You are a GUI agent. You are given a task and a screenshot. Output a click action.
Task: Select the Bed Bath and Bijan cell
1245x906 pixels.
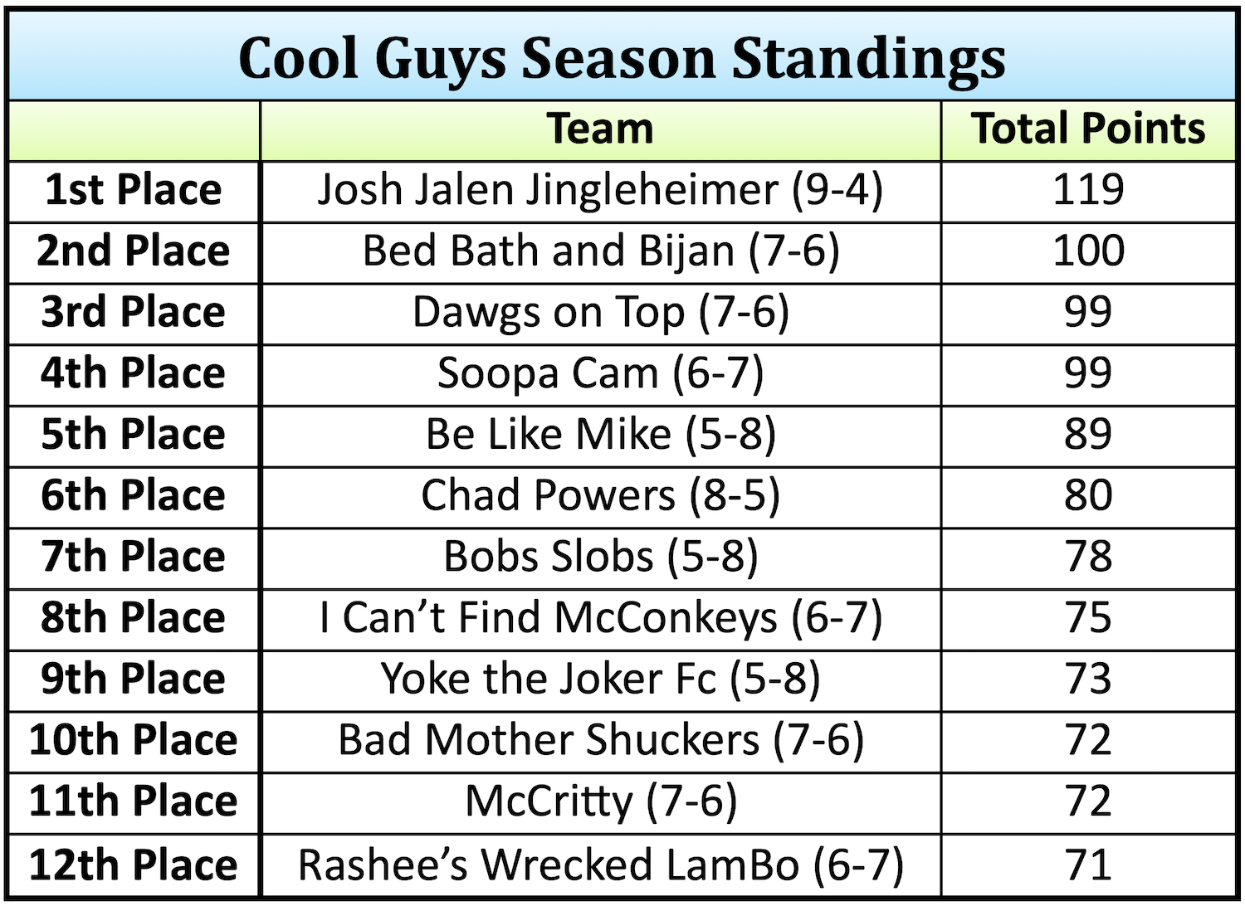click(600, 251)
